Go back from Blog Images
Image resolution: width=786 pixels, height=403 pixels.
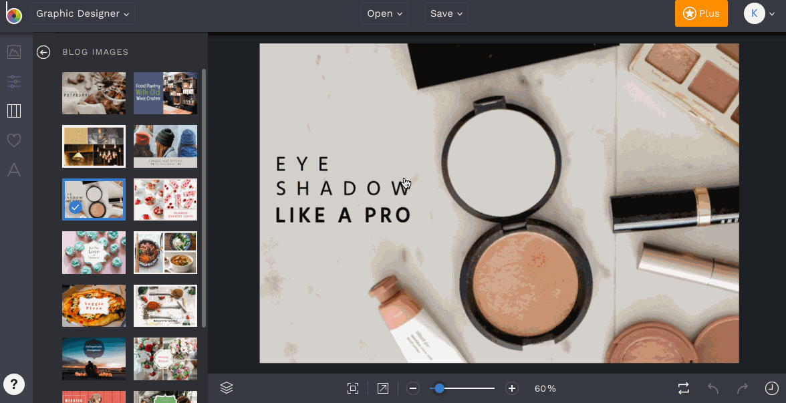click(43, 51)
